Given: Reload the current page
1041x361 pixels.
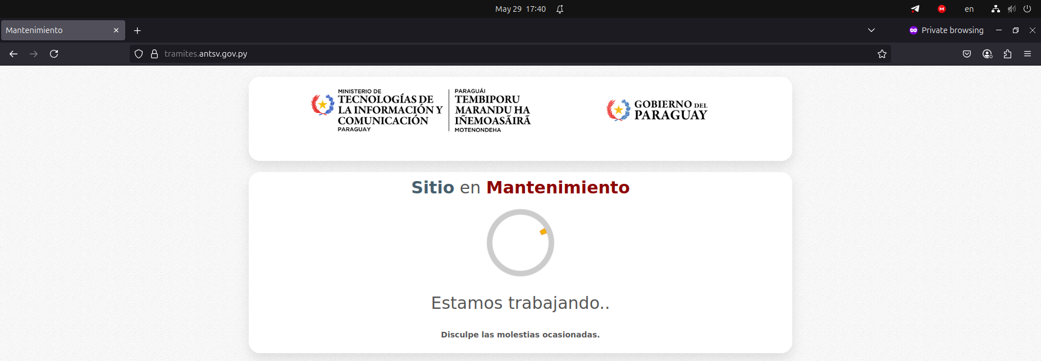Looking at the screenshot, I should (x=54, y=54).
